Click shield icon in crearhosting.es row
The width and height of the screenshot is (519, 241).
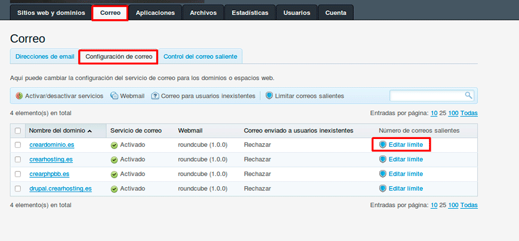click(x=383, y=159)
